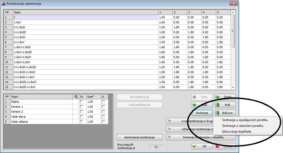The height and width of the screenshot is (153, 283).
Task: Click scrollbar up arrow in combinations table
Action: [x=233, y=12]
